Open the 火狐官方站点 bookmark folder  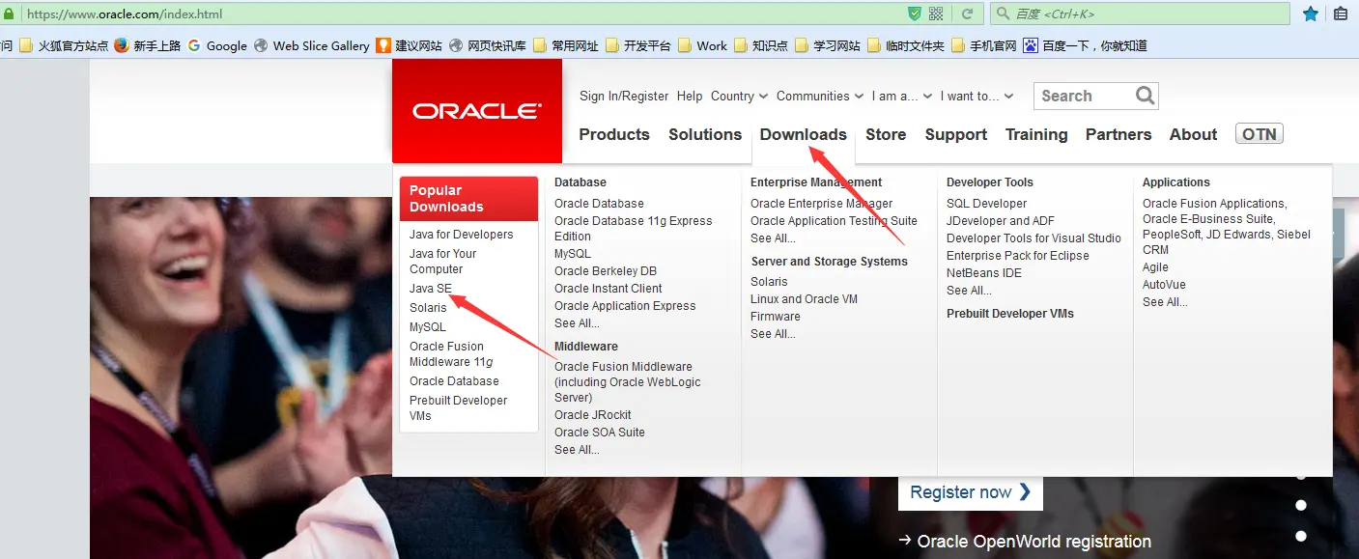[64, 45]
